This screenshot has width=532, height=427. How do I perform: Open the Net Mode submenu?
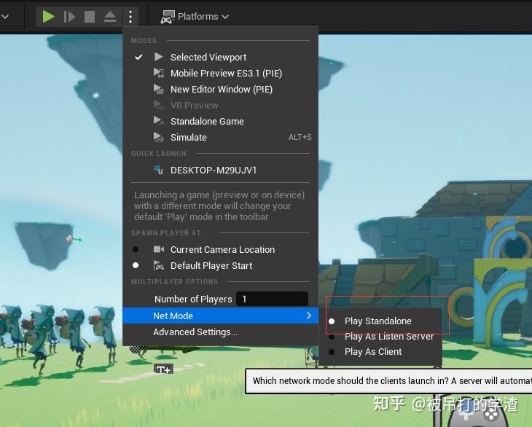(x=221, y=316)
